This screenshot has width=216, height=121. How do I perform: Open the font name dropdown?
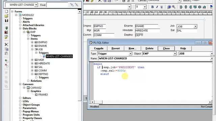129,7
